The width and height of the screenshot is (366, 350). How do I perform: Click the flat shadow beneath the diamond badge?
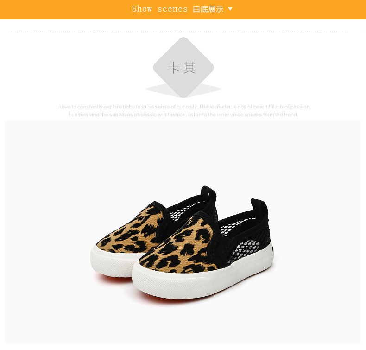coord(183,90)
